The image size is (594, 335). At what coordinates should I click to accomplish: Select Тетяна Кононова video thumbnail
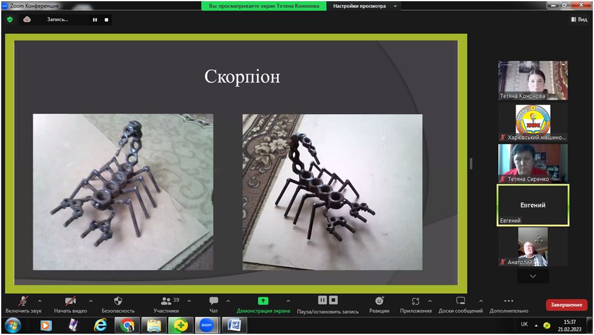(533, 80)
